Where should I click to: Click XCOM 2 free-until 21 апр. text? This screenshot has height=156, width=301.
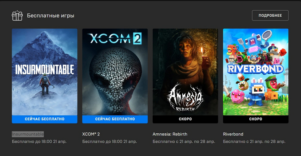coord(110,142)
